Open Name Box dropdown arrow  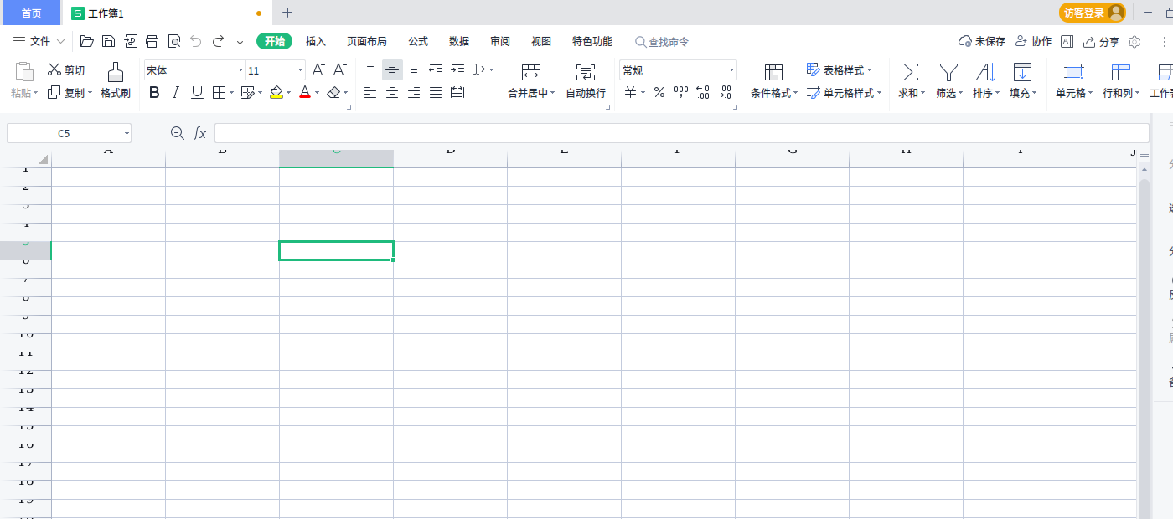[127, 133]
